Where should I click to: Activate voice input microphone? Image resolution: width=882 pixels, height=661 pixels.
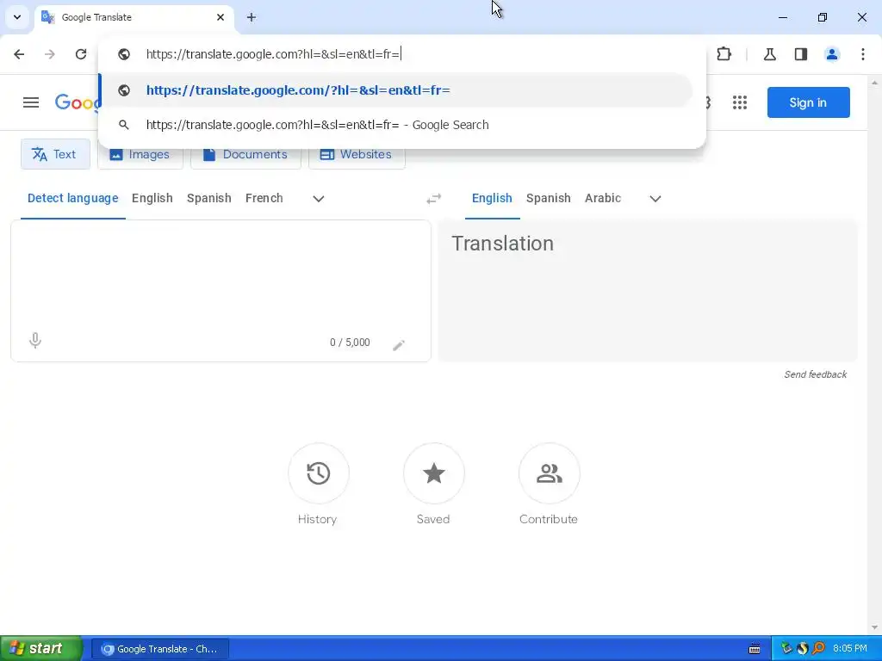click(34, 341)
